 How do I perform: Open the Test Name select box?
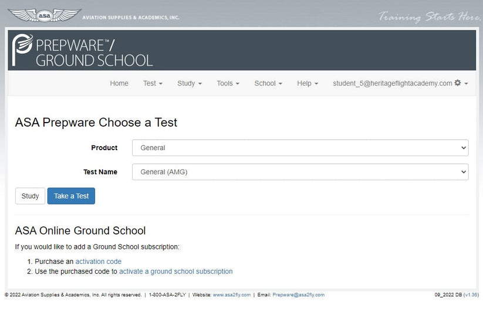(x=300, y=172)
